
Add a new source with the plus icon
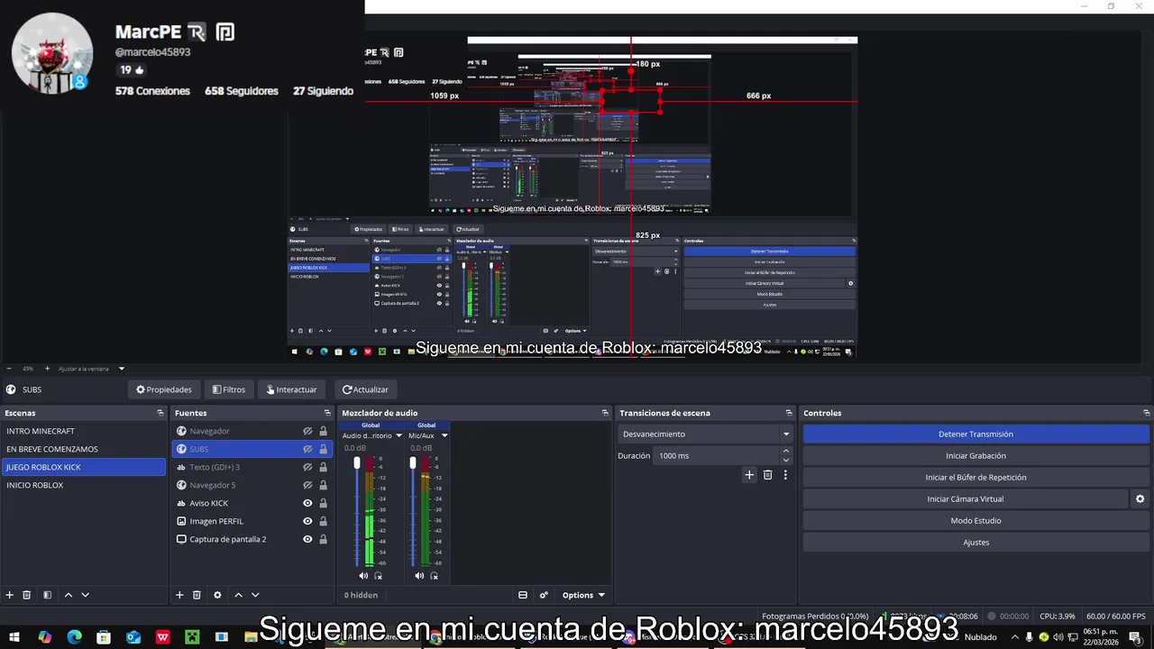[x=179, y=595]
